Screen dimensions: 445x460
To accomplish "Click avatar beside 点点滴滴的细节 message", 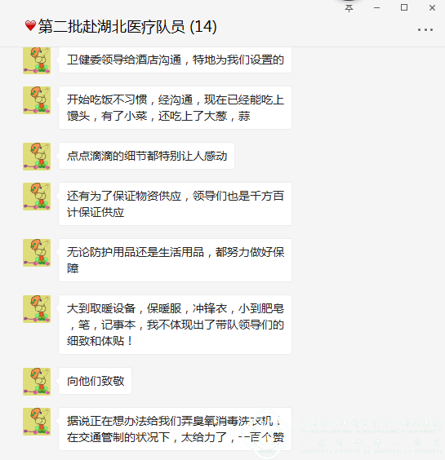I will 37,157.
